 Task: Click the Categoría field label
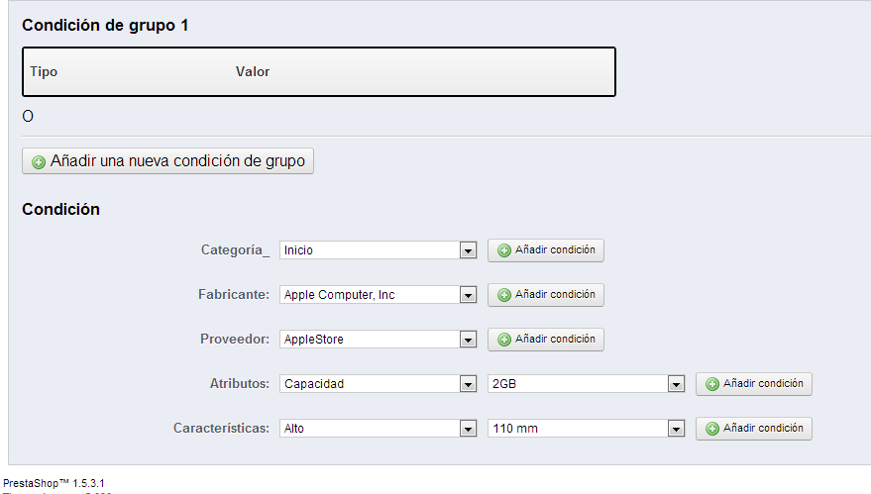(235, 250)
